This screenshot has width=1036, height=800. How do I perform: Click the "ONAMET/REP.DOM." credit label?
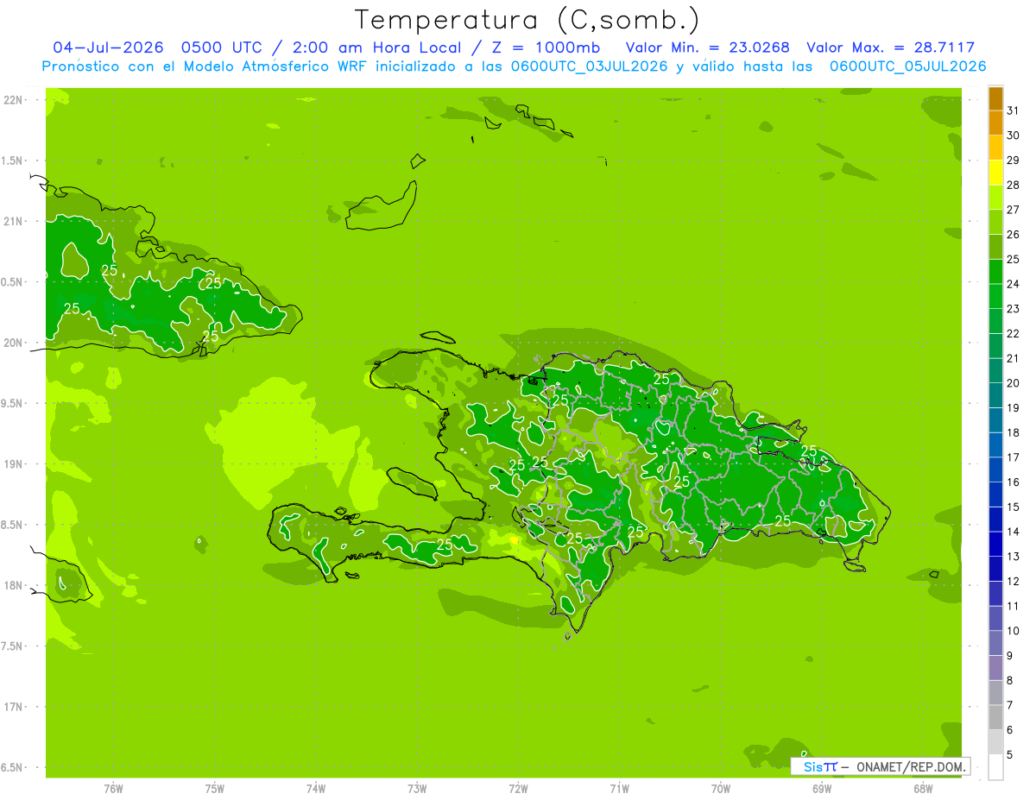(x=911, y=766)
